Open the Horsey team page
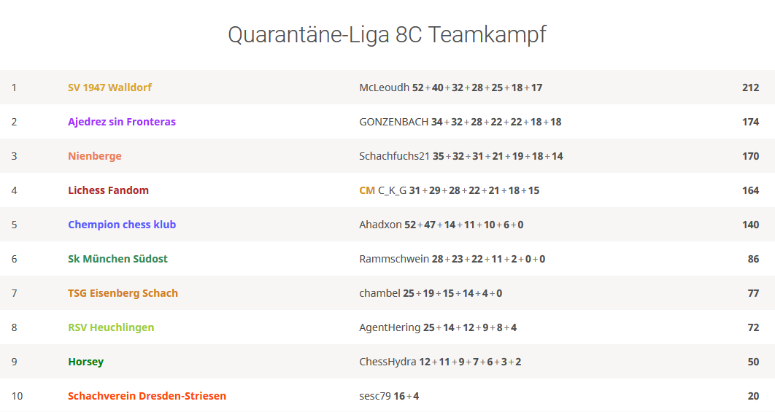The width and height of the screenshot is (775, 412). (x=85, y=362)
